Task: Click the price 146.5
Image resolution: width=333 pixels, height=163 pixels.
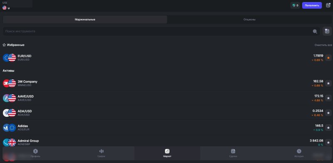Action: click(x=319, y=126)
